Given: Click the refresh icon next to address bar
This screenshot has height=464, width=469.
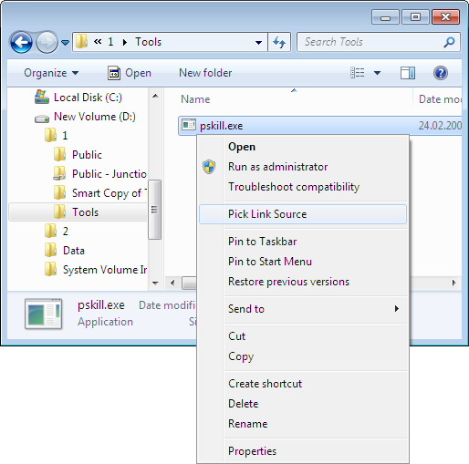Looking at the screenshot, I should [279, 42].
